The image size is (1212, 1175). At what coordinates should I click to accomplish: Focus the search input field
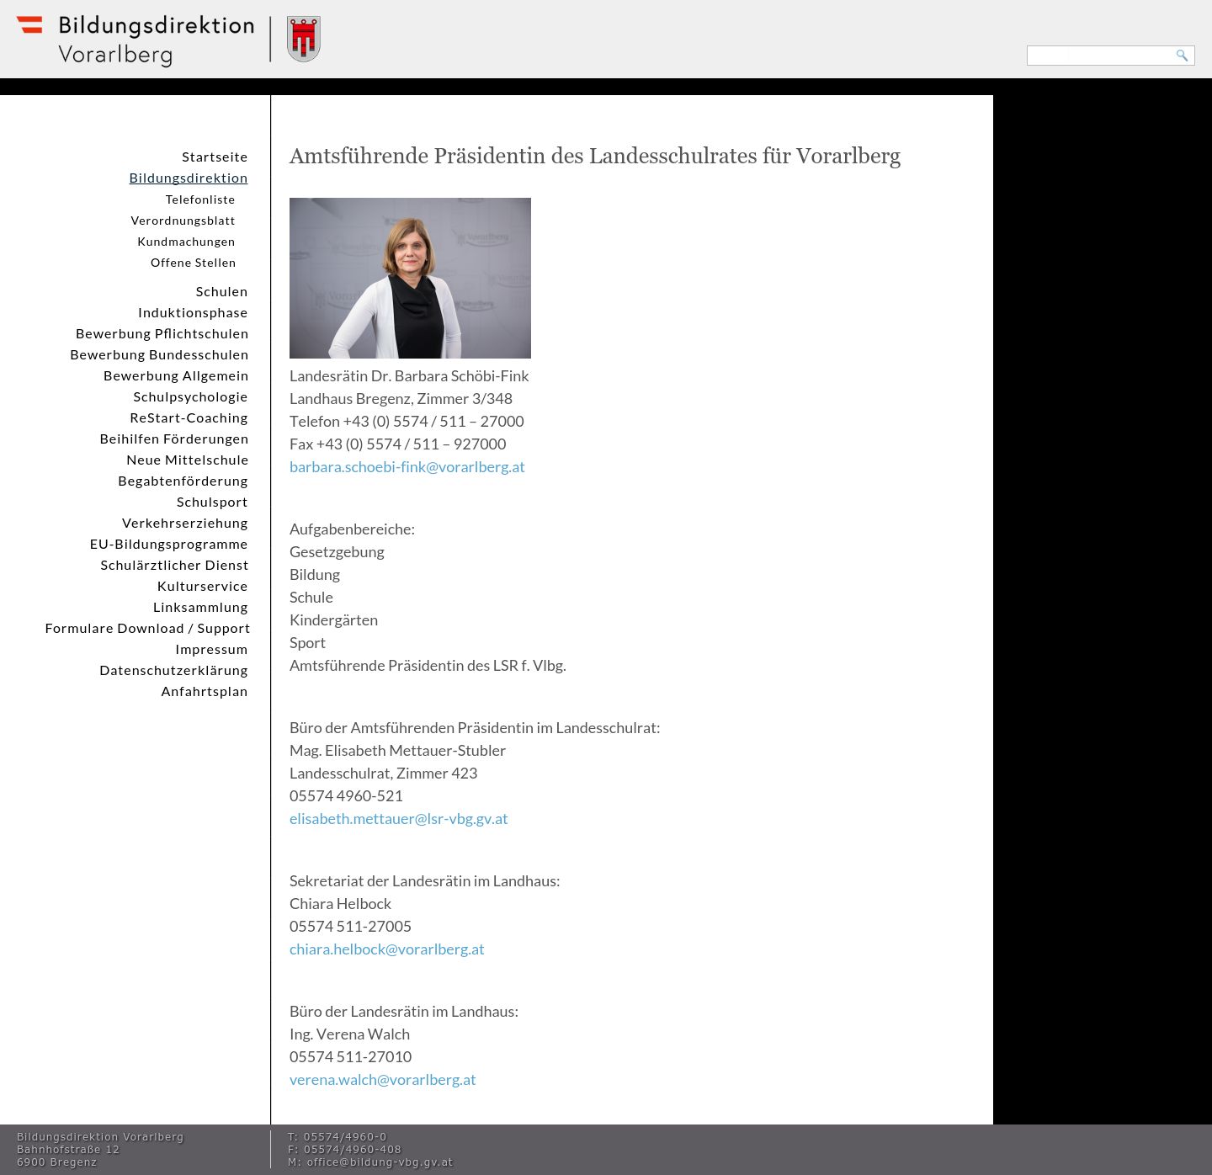point(1100,56)
